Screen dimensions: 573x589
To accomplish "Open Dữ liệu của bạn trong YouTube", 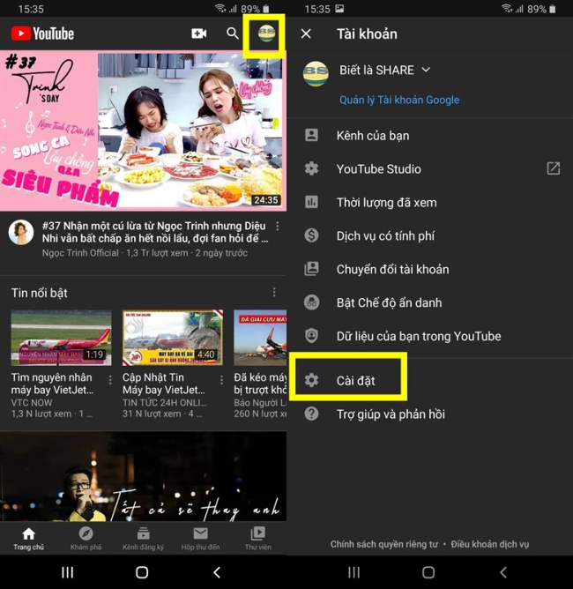I will 429,336.
